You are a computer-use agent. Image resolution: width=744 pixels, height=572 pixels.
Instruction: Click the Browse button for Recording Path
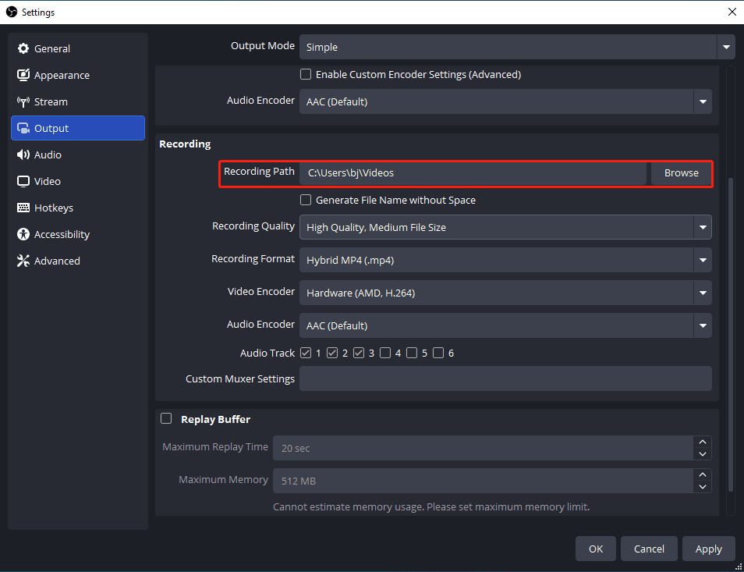[681, 172]
